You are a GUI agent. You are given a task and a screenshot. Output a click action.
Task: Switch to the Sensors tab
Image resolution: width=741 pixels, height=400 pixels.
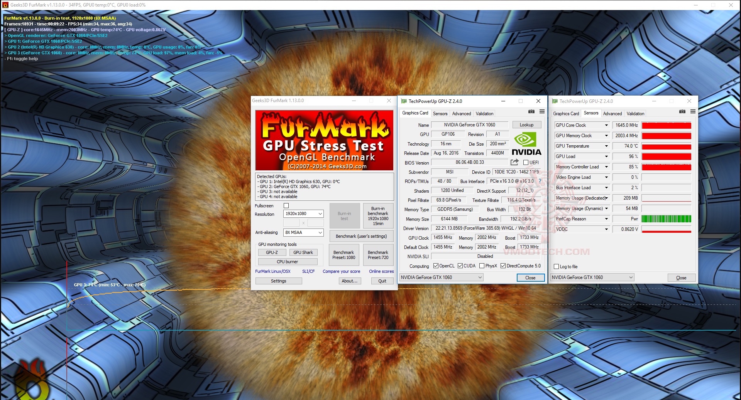pyautogui.click(x=440, y=113)
